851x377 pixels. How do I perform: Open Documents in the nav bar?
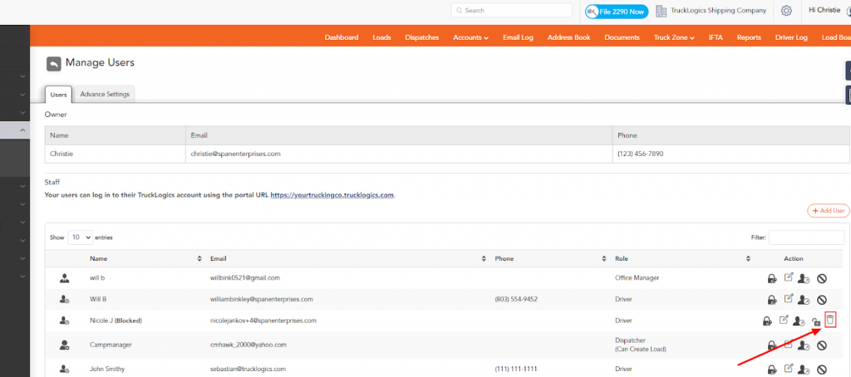(622, 37)
